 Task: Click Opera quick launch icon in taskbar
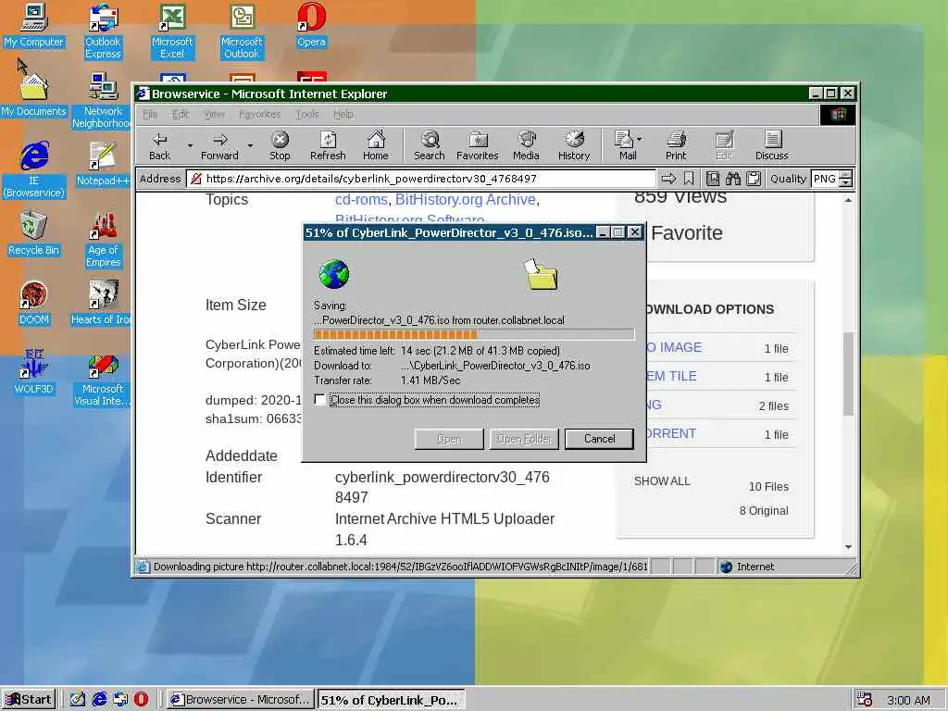tap(141, 700)
